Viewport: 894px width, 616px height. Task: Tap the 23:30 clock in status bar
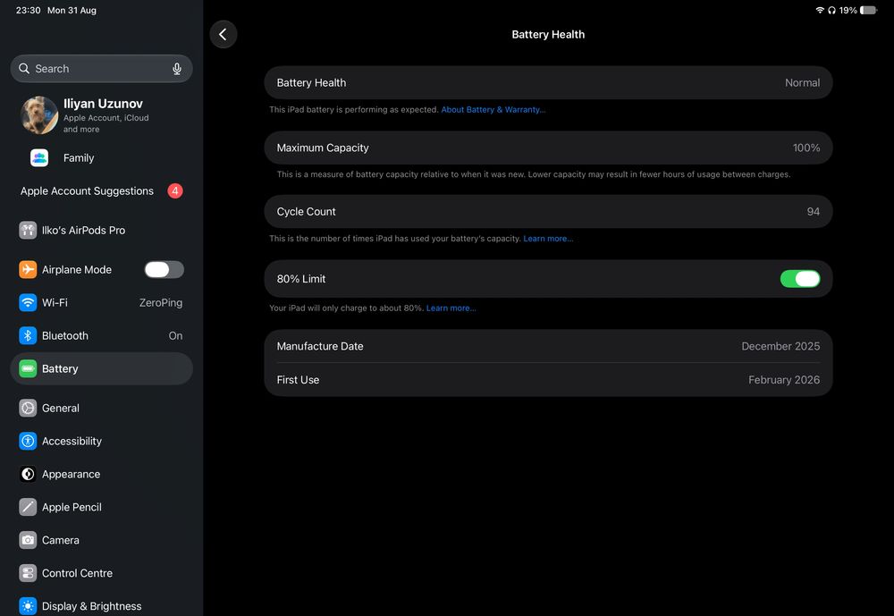tap(28, 10)
